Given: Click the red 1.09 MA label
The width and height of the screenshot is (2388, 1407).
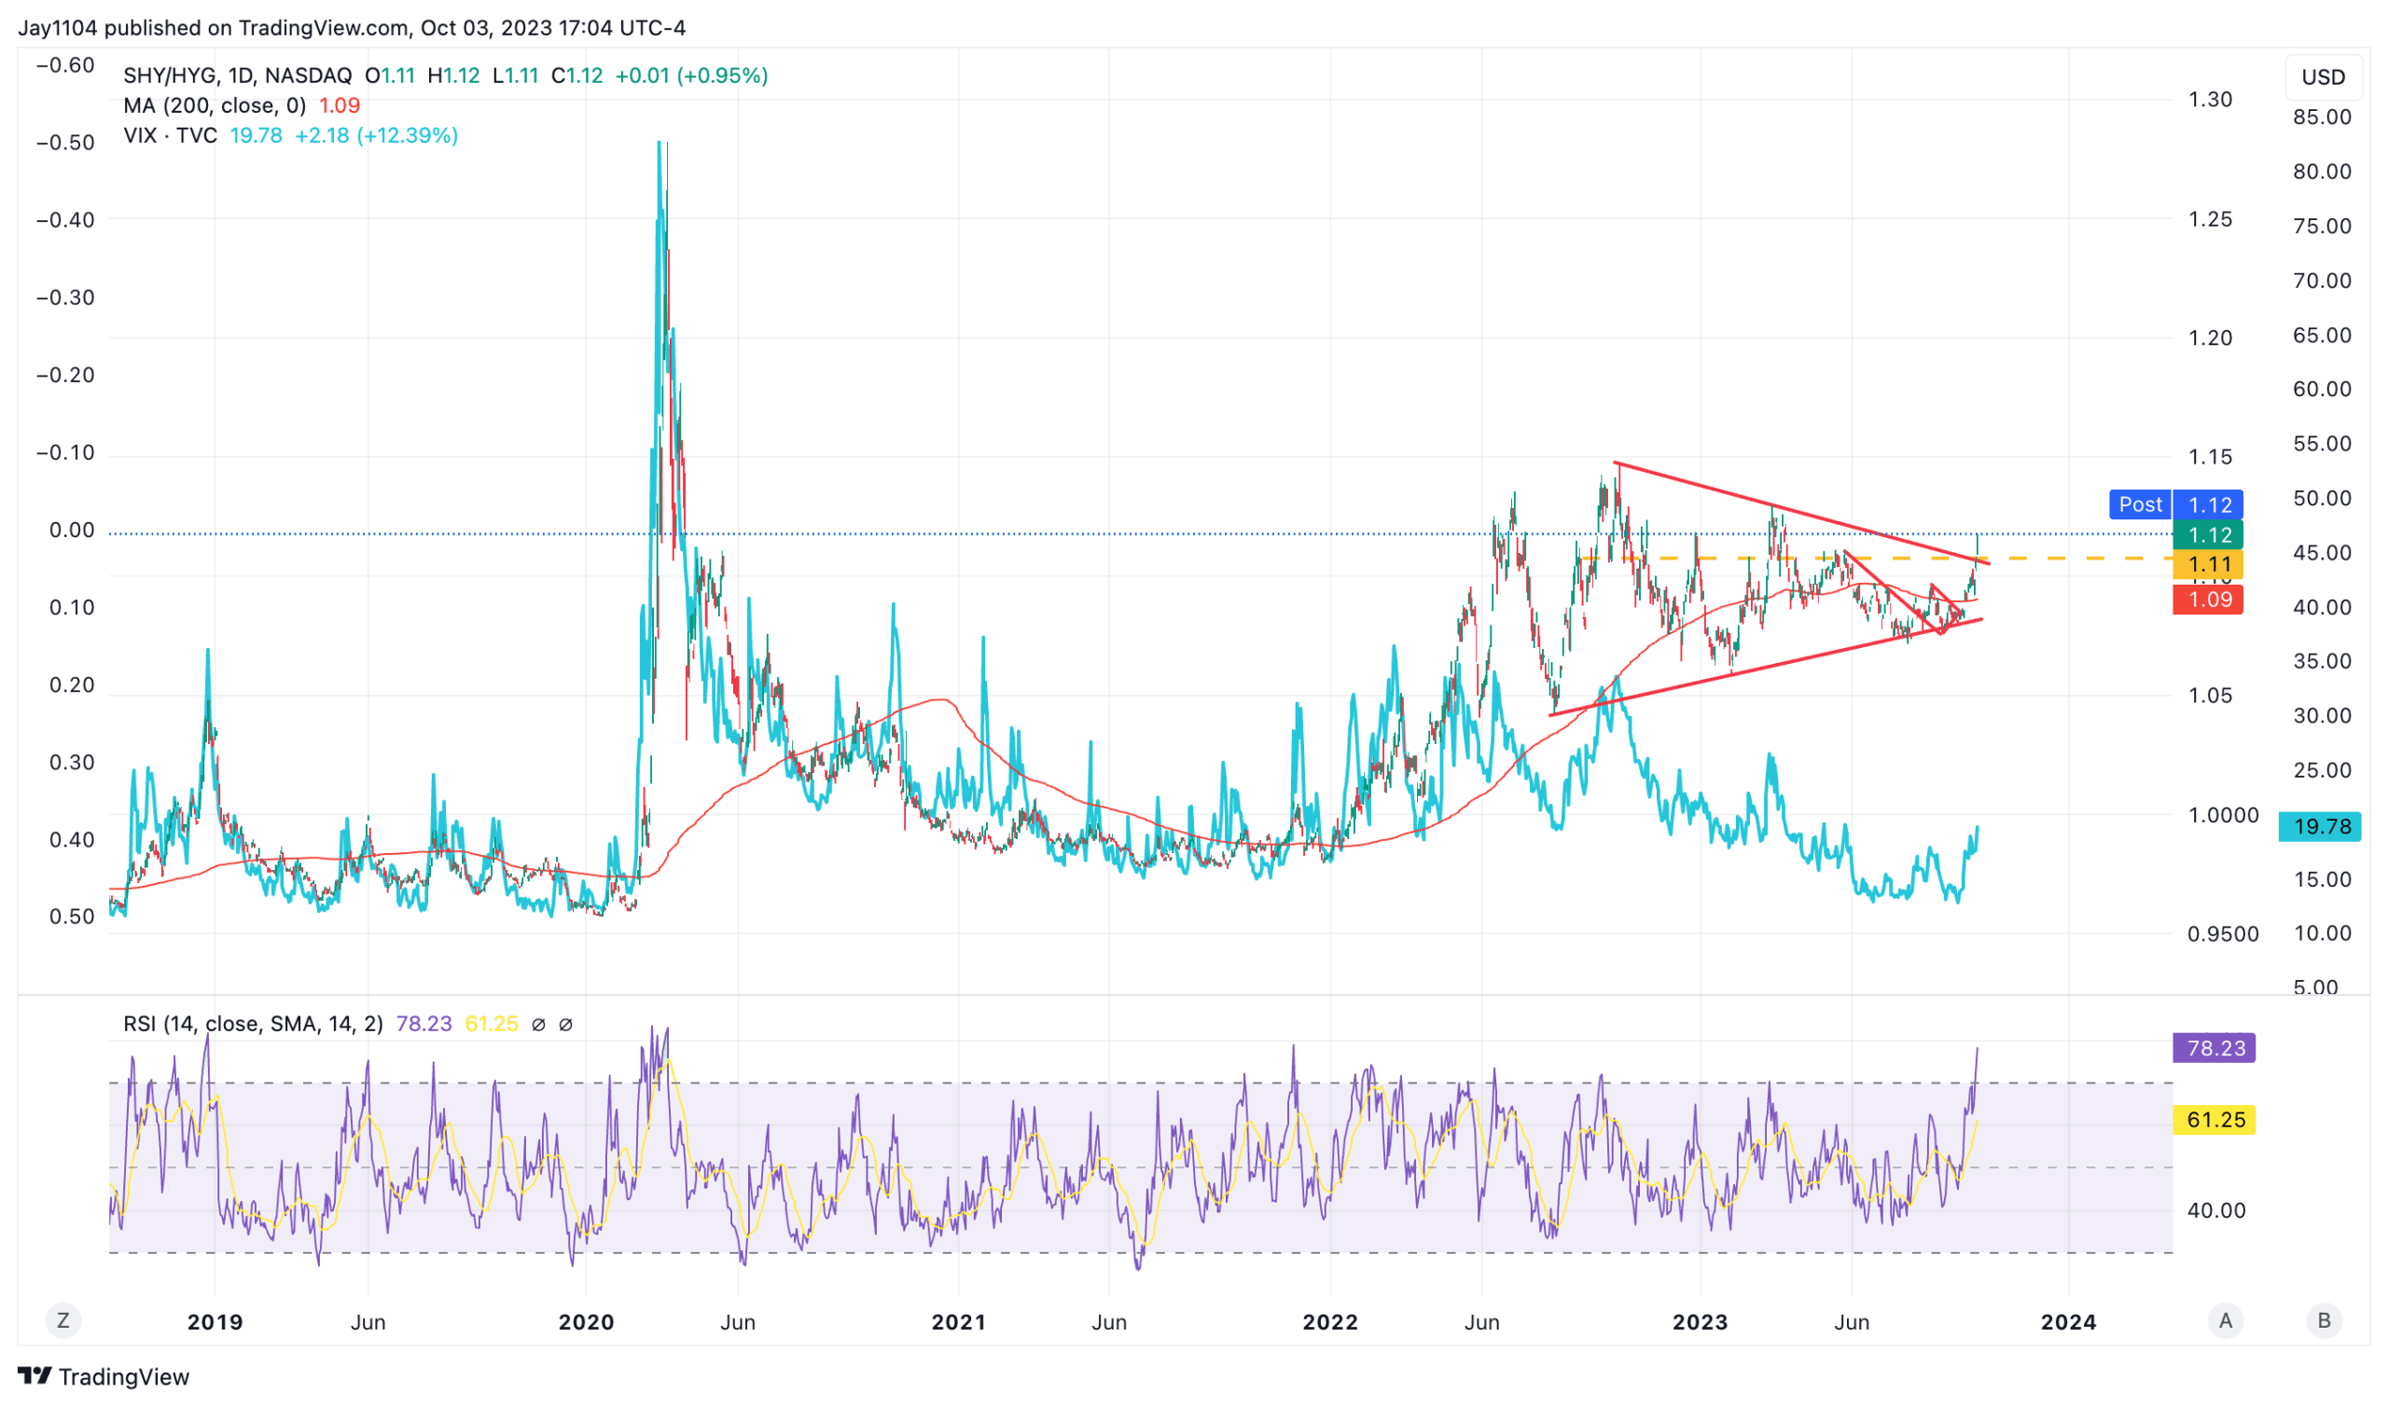Looking at the screenshot, I should point(2208,600).
